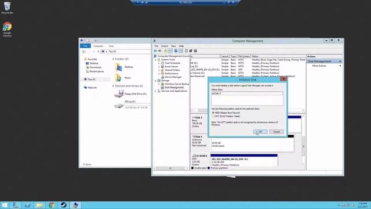Collapse Folders (6) group in Explorer
371x209 pixels.
tap(113, 59)
